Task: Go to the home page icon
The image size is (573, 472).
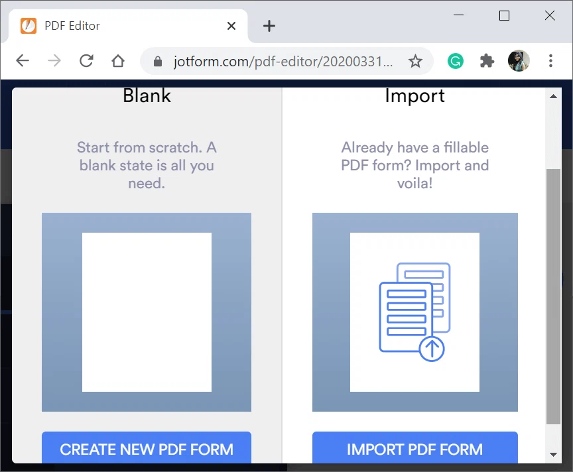Action: coord(117,60)
